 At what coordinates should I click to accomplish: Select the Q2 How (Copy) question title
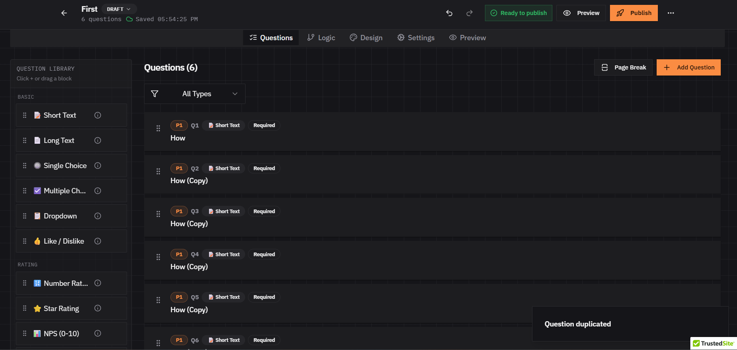pos(189,181)
